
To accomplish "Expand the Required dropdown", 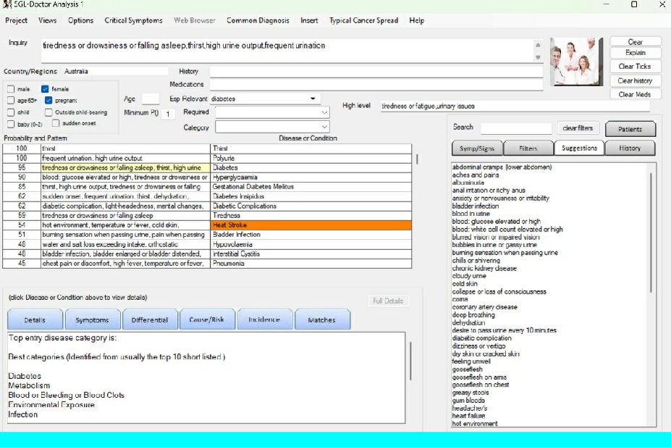I will pyautogui.click(x=324, y=112).
